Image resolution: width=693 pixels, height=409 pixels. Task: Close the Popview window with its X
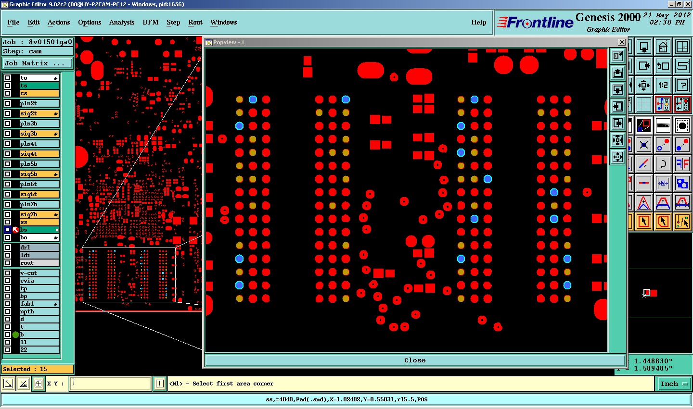(621, 42)
